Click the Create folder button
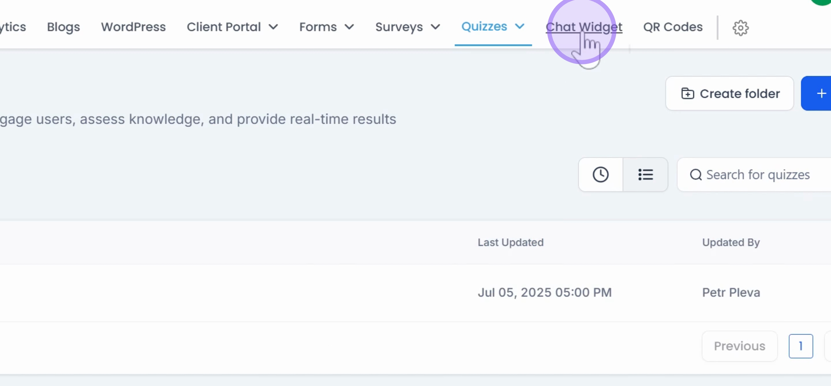Screen dimensions: 831x386 [730, 94]
